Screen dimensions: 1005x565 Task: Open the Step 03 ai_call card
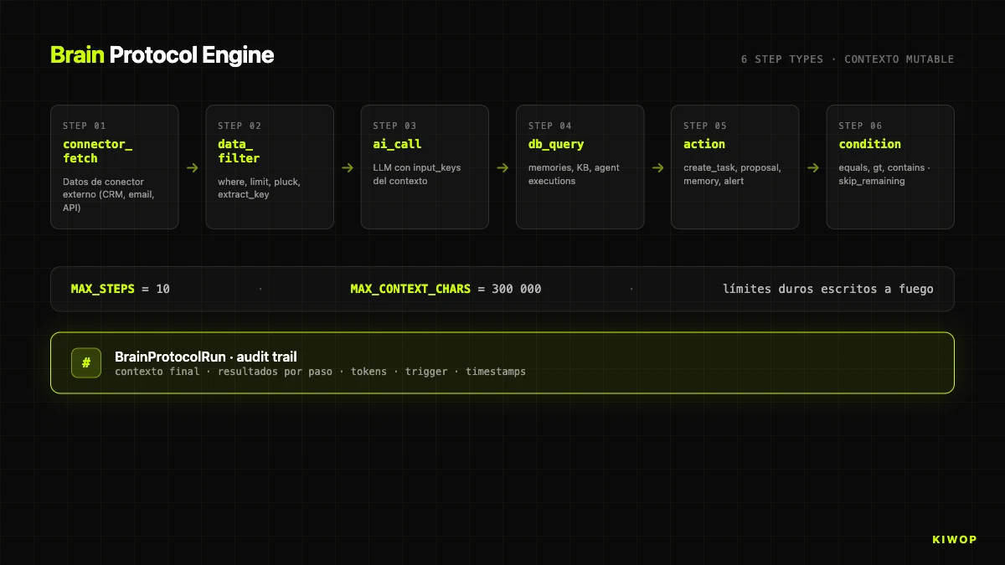(x=425, y=167)
